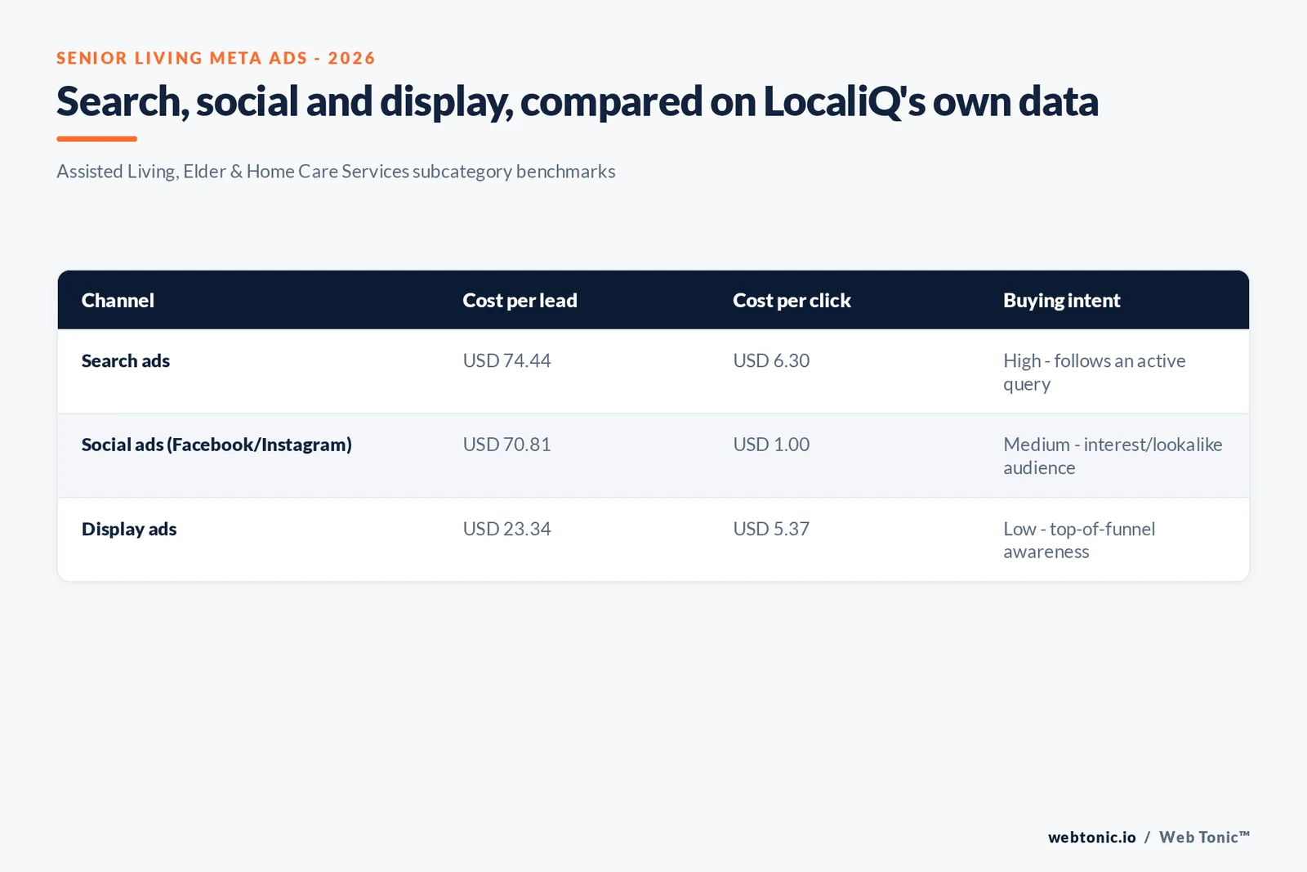Click 'Low - top-of-funnel awareness' cell
Screen dimensions: 1307x872
click(x=1079, y=540)
